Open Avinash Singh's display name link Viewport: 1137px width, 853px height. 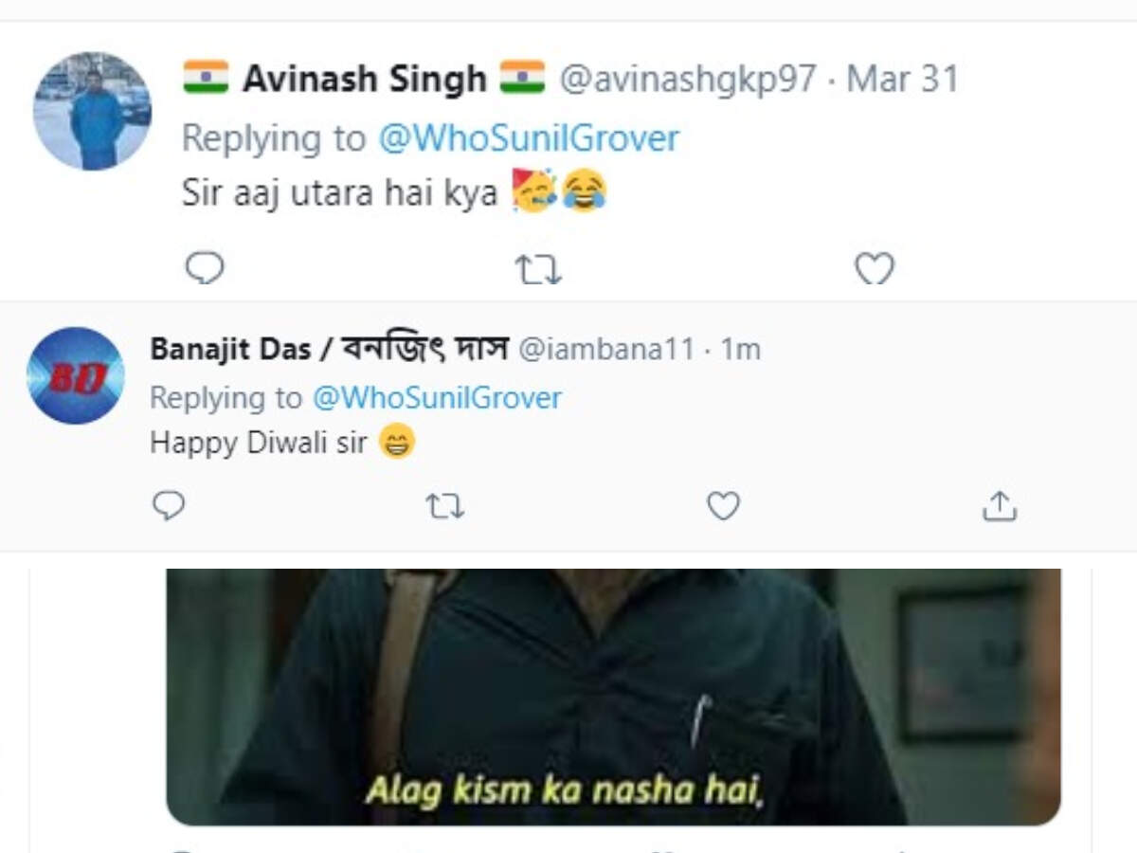(x=364, y=79)
